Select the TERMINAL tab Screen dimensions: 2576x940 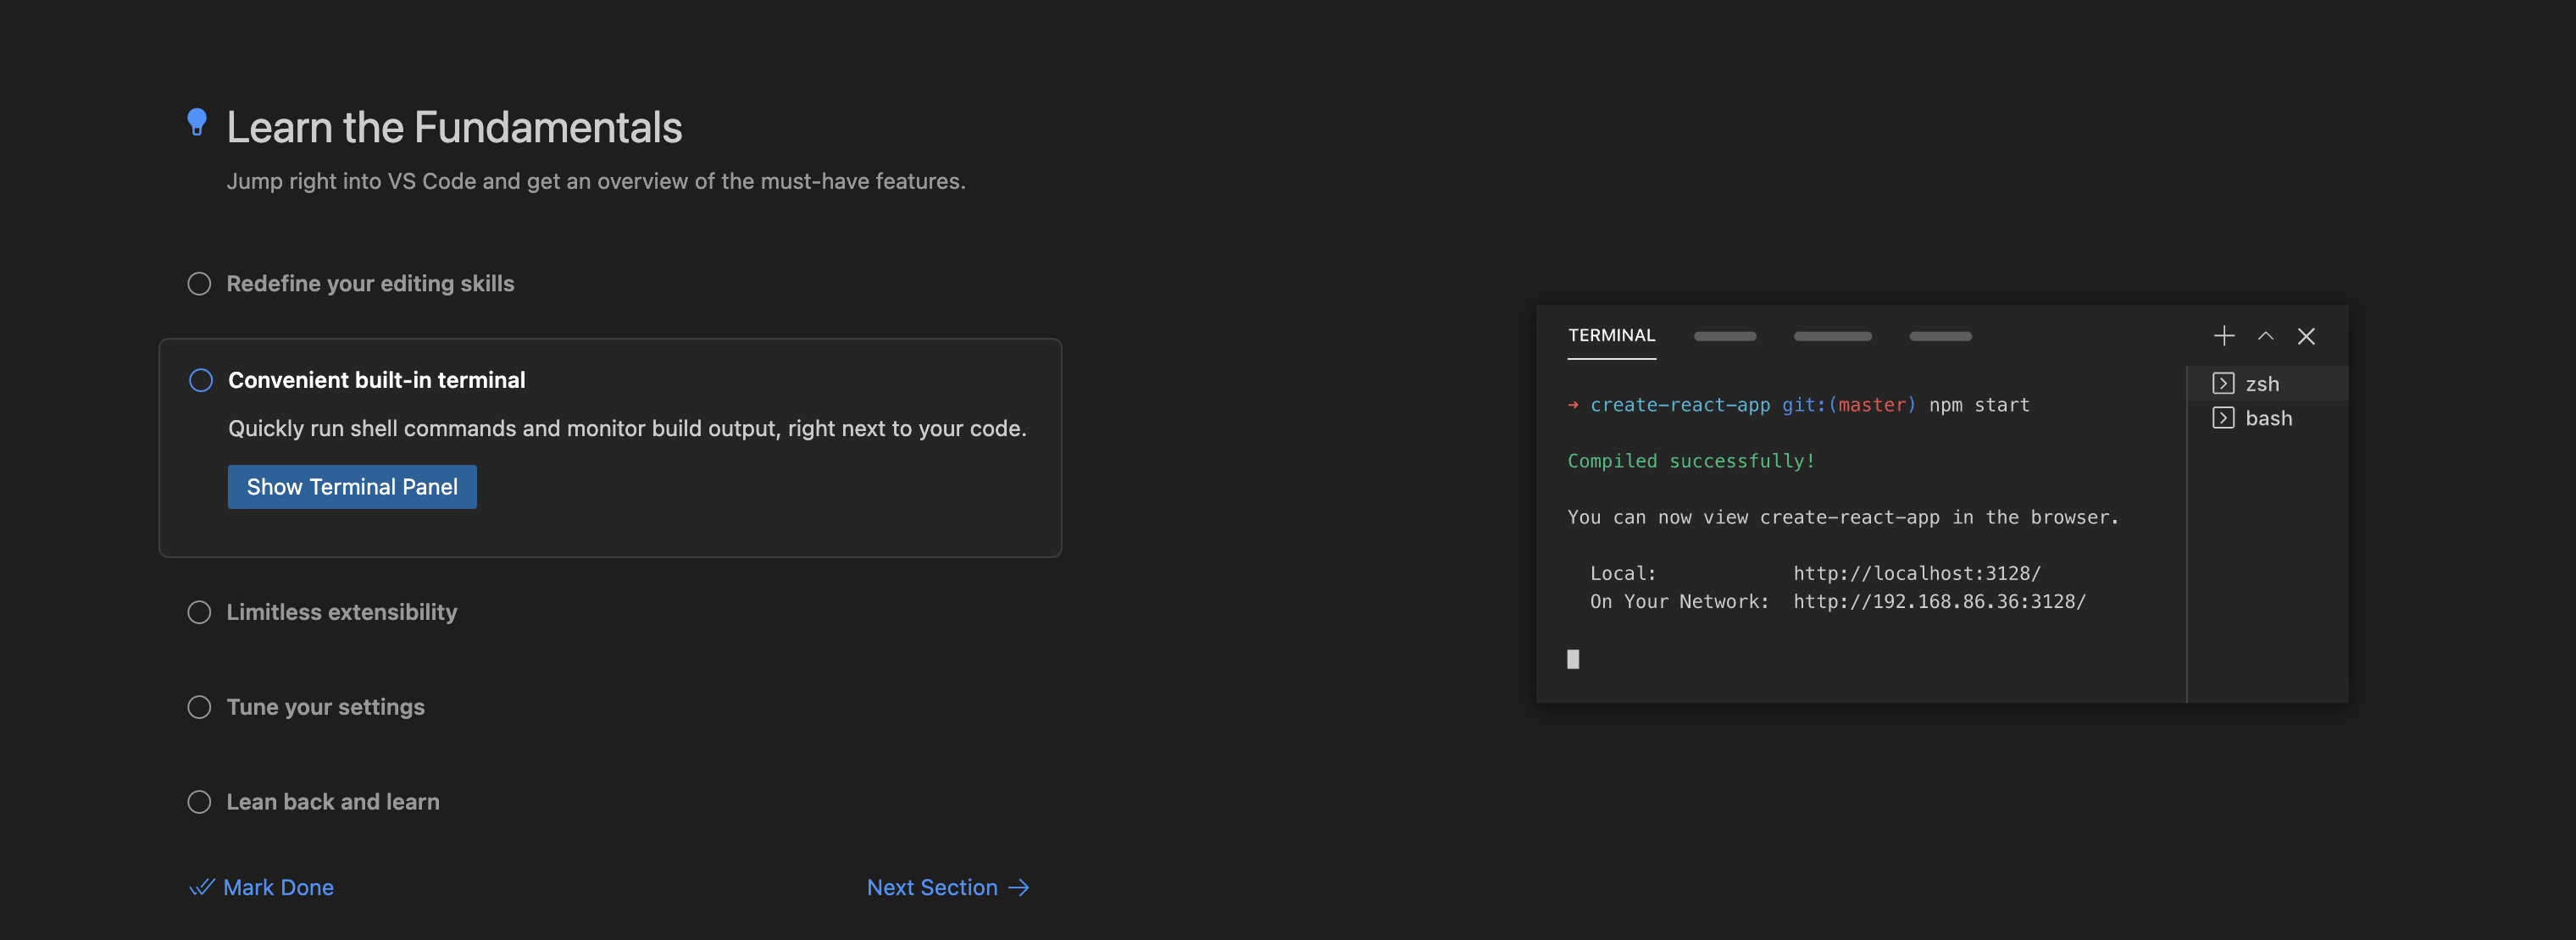point(1611,335)
